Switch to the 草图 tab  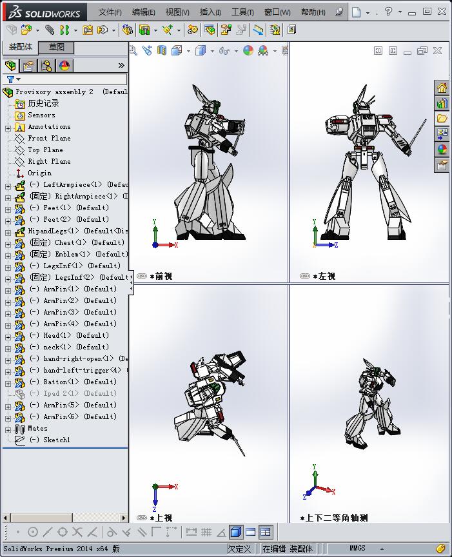click(56, 47)
